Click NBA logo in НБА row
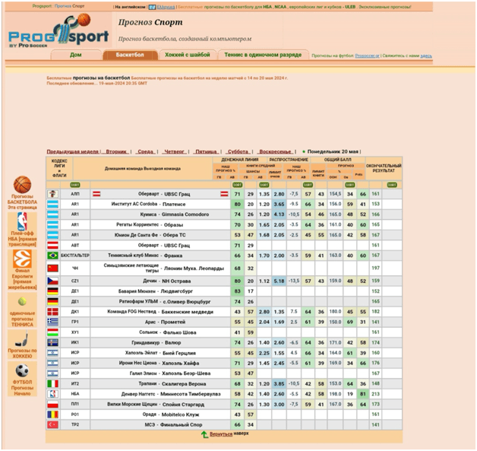The height and width of the screenshot is (451, 477). [x=52, y=394]
